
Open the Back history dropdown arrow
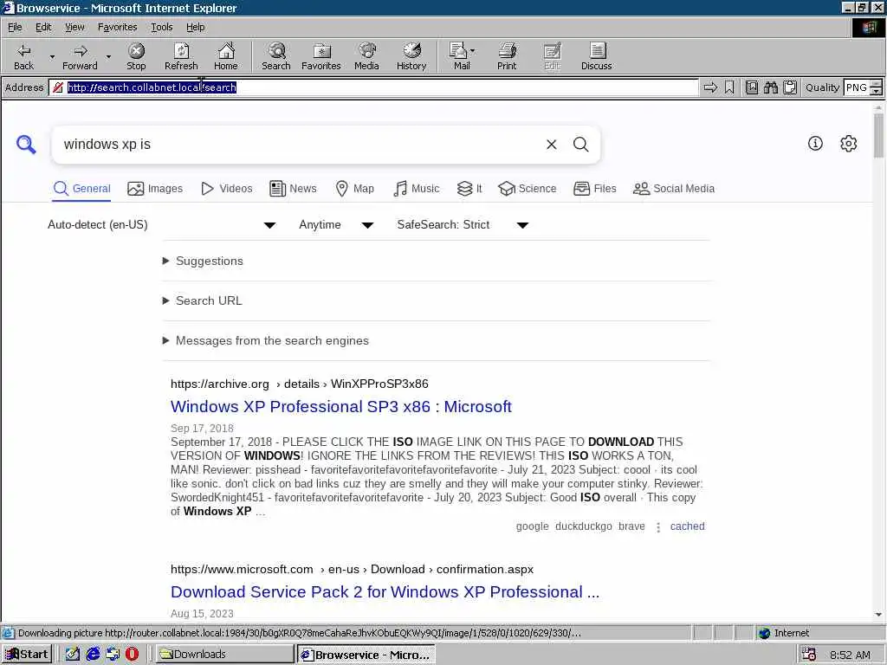click(x=52, y=56)
